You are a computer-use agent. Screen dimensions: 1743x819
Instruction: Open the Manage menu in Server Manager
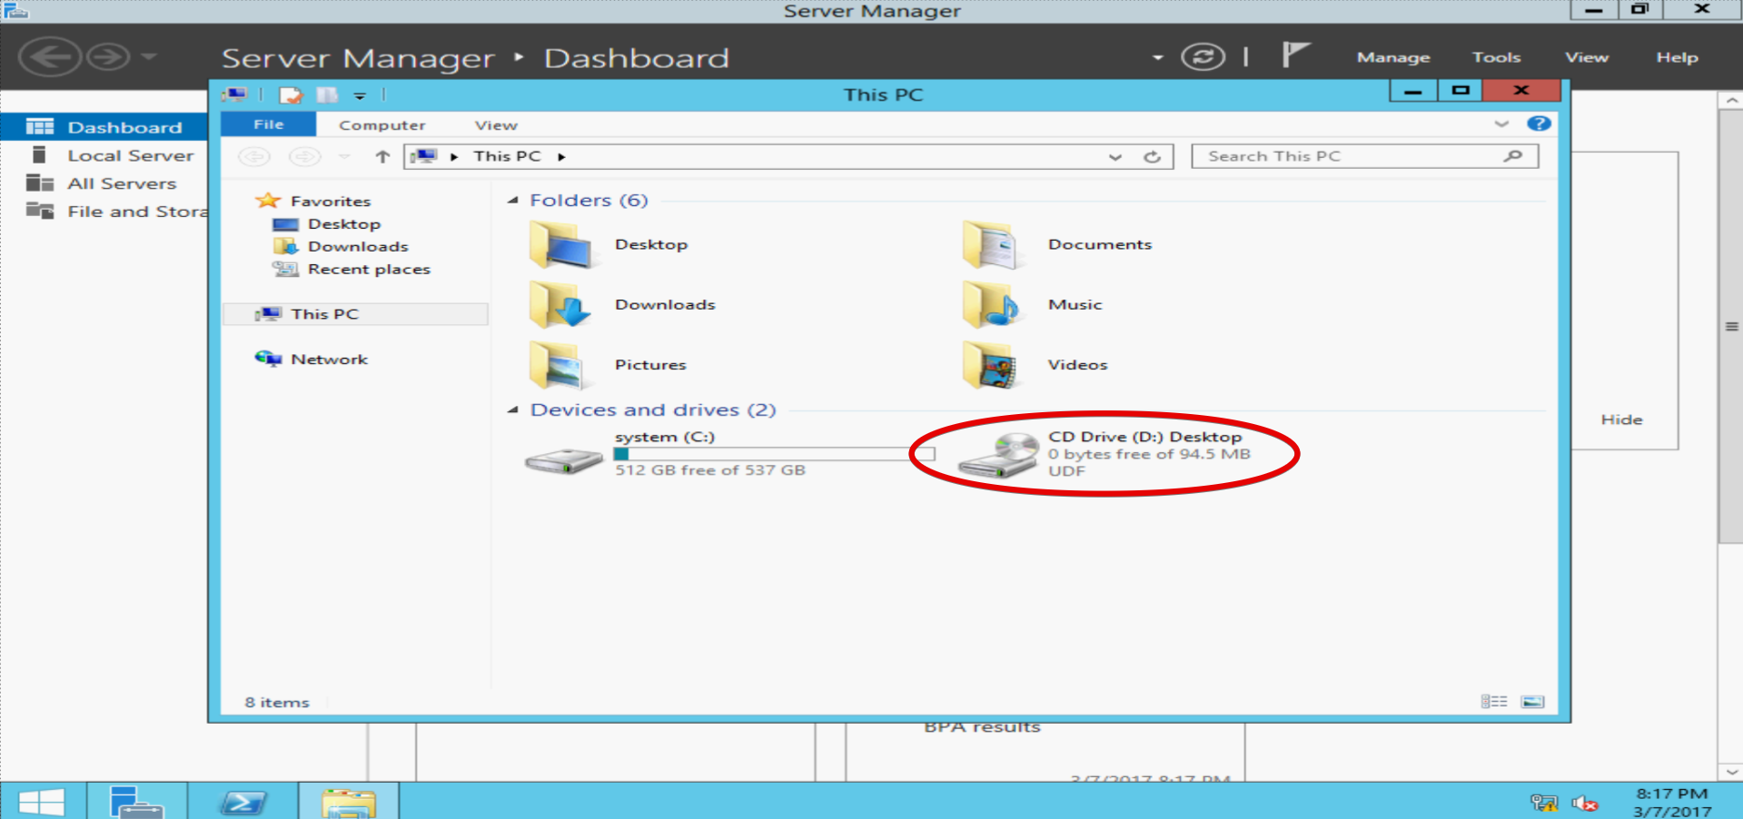[x=1393, y=57]
